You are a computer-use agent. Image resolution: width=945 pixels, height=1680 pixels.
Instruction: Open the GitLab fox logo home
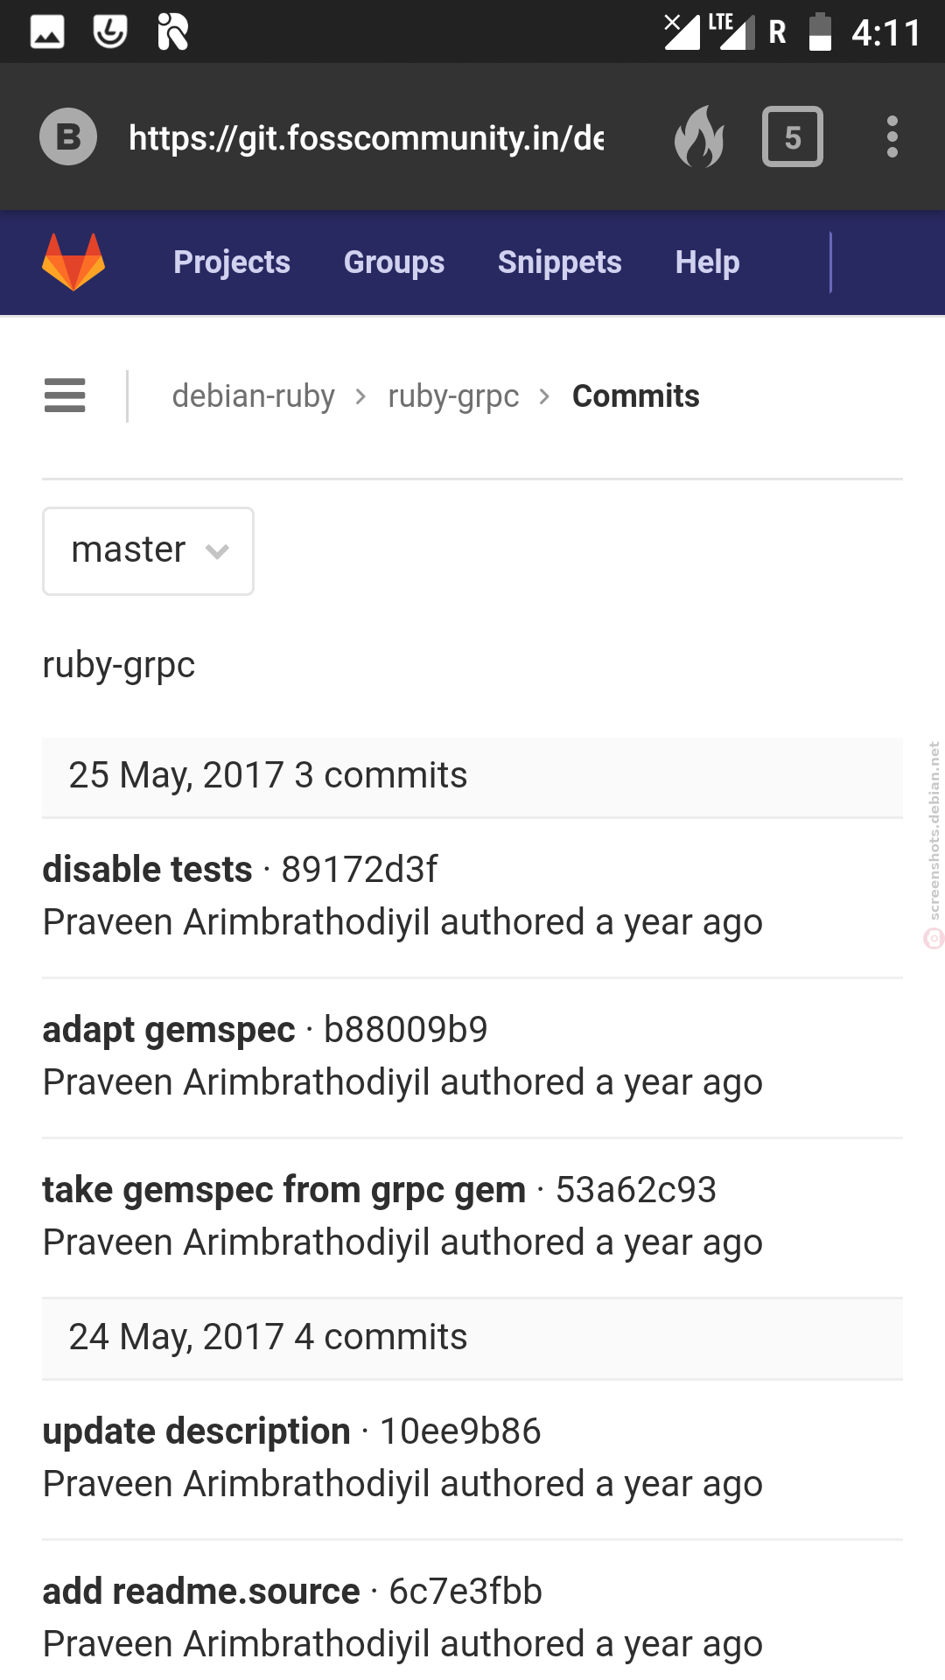coord(73,262)
